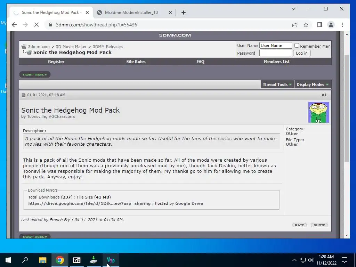Click the address bar URL
The height and width of the screenshot is (267, 356).
97,25
